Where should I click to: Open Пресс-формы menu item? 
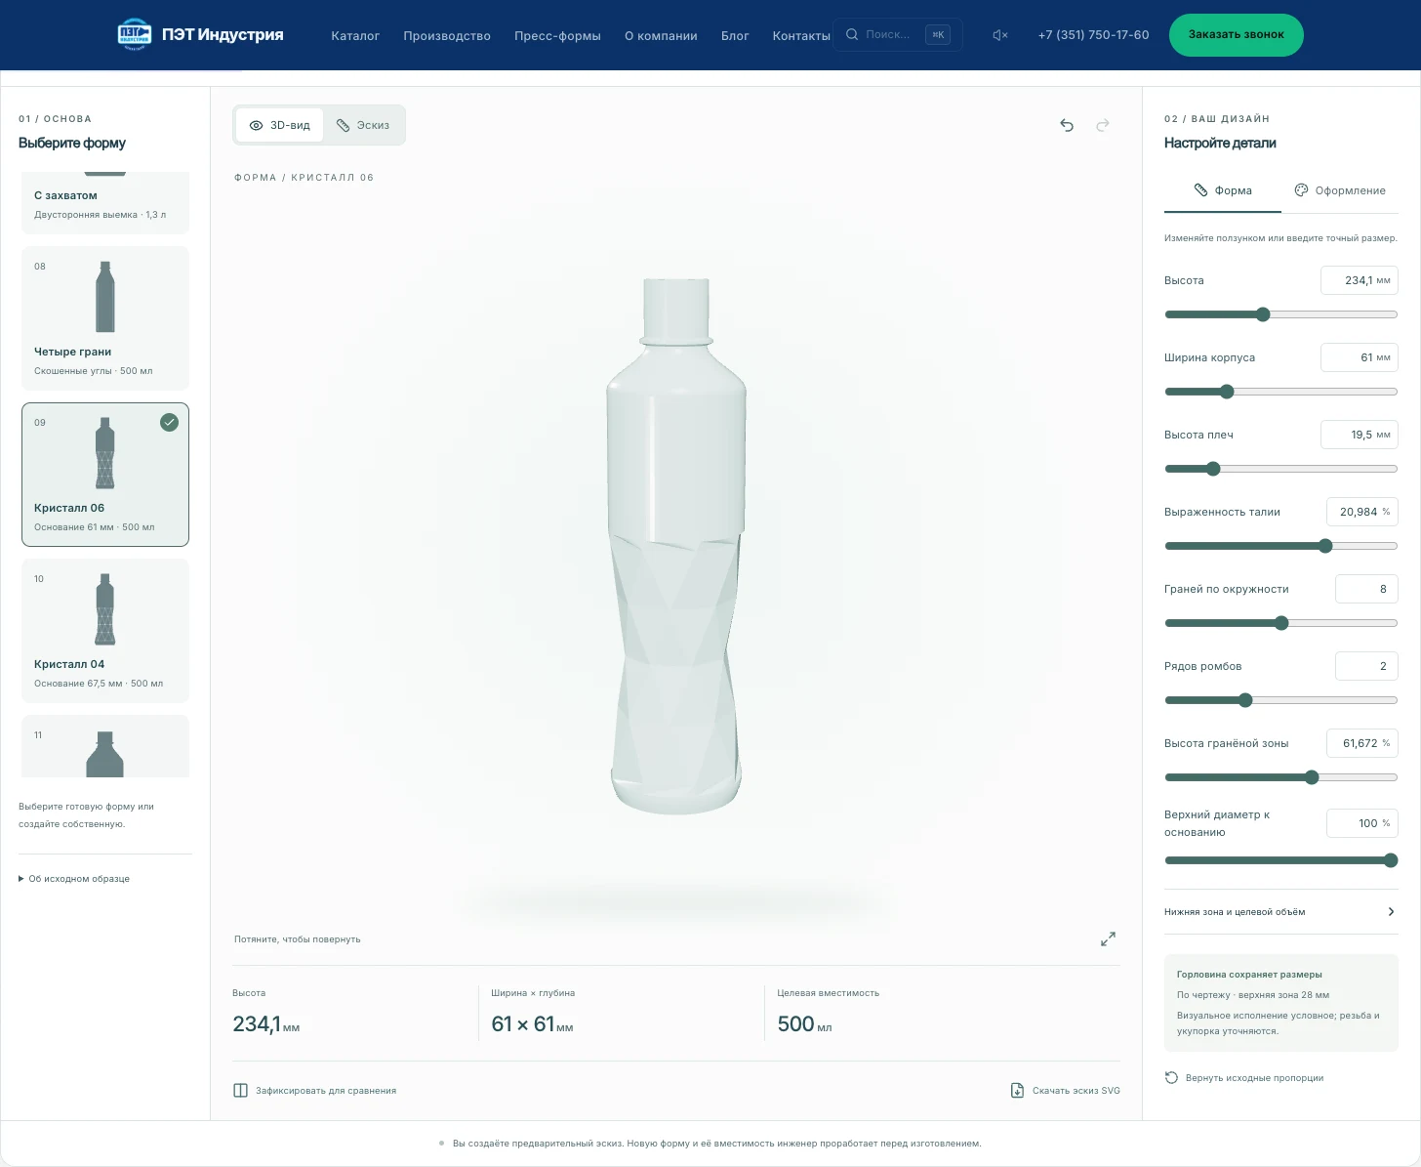click(557, 35)
